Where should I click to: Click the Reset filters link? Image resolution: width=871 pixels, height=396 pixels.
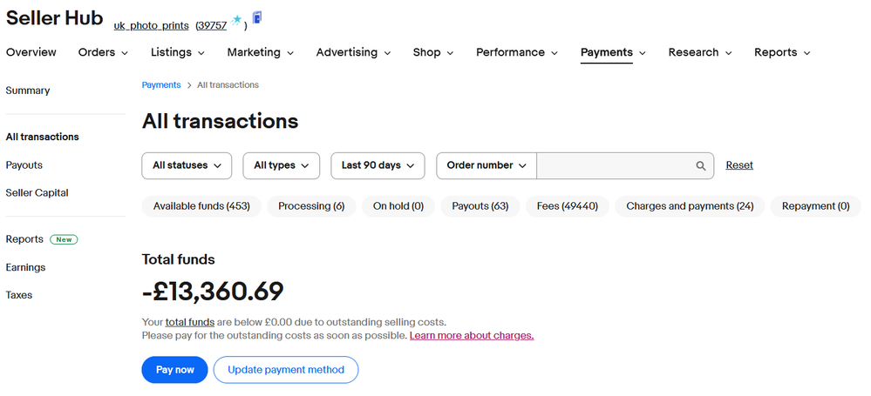click(739, 165)
